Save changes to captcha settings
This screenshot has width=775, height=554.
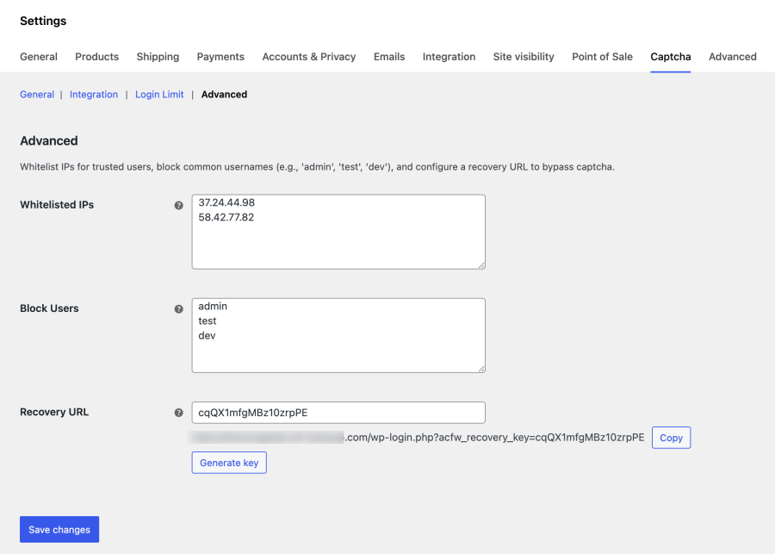59,529
